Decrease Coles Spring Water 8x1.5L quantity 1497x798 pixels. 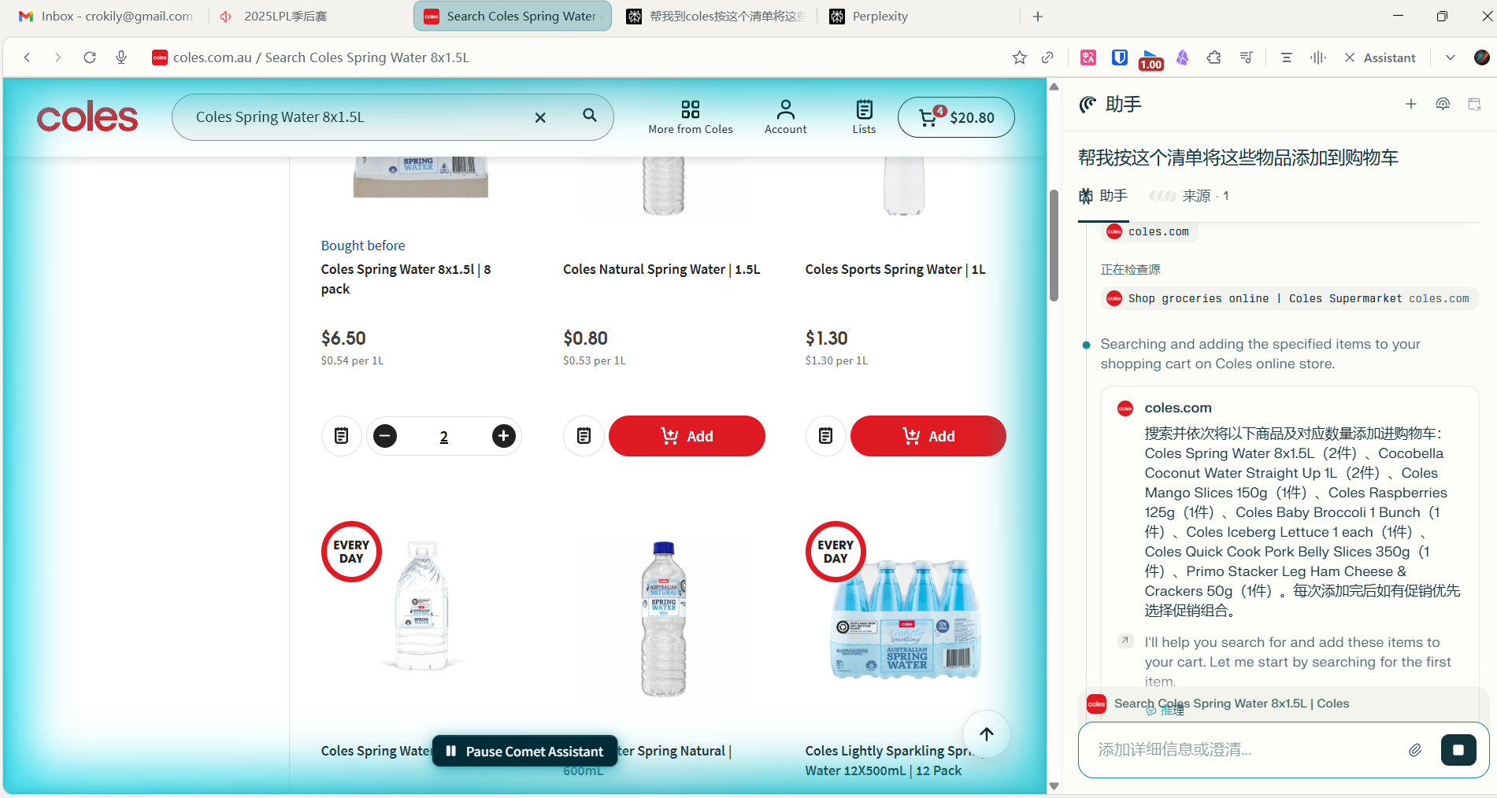(385, 436)
